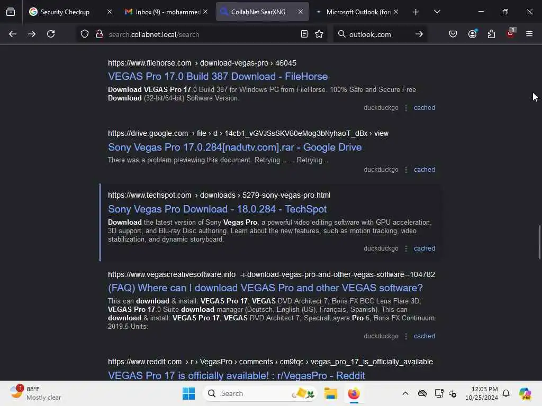
Task: Open Firefox View icon
Action: pyautogui.click(x=11, y=12)
